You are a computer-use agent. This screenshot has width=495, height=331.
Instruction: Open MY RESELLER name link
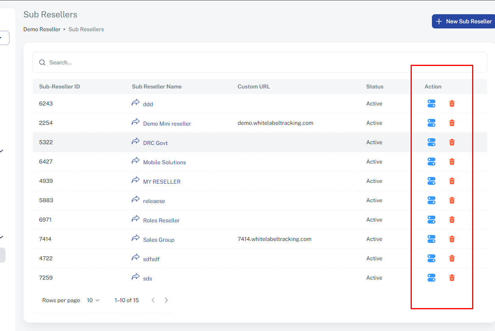point(162,182)
